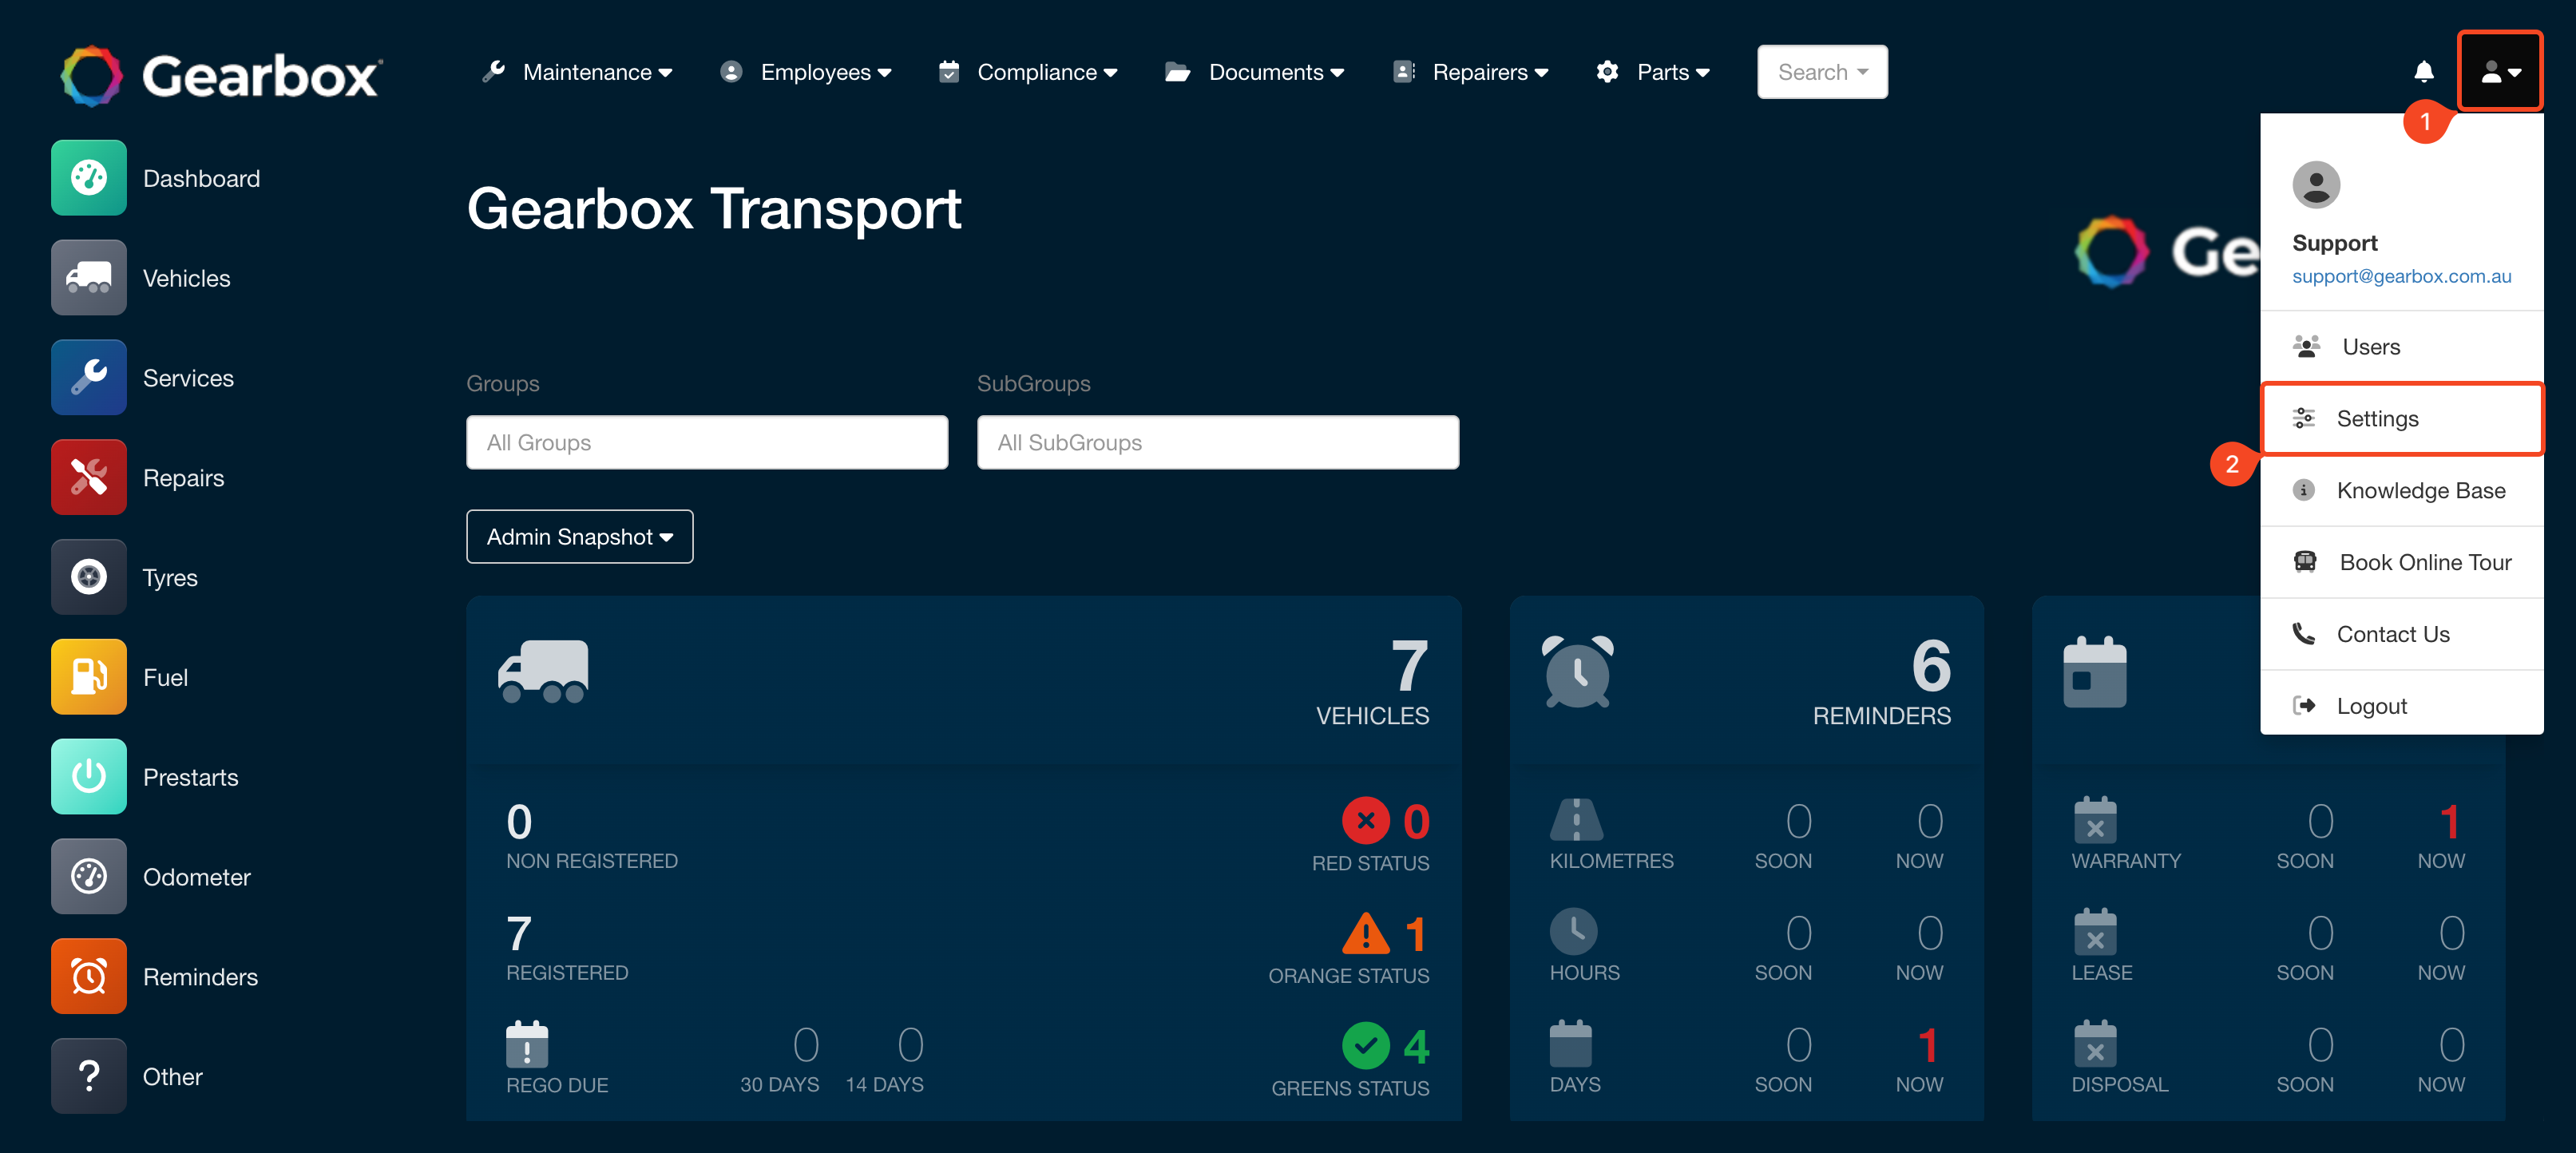Viewport: 2576px width, 1153px height.
Task: Click the All Groups input field
Action: pyautogui.click(x=707, y=442)
